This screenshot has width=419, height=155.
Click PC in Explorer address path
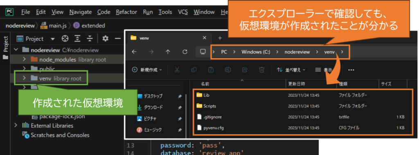click(x=224, y=52)
